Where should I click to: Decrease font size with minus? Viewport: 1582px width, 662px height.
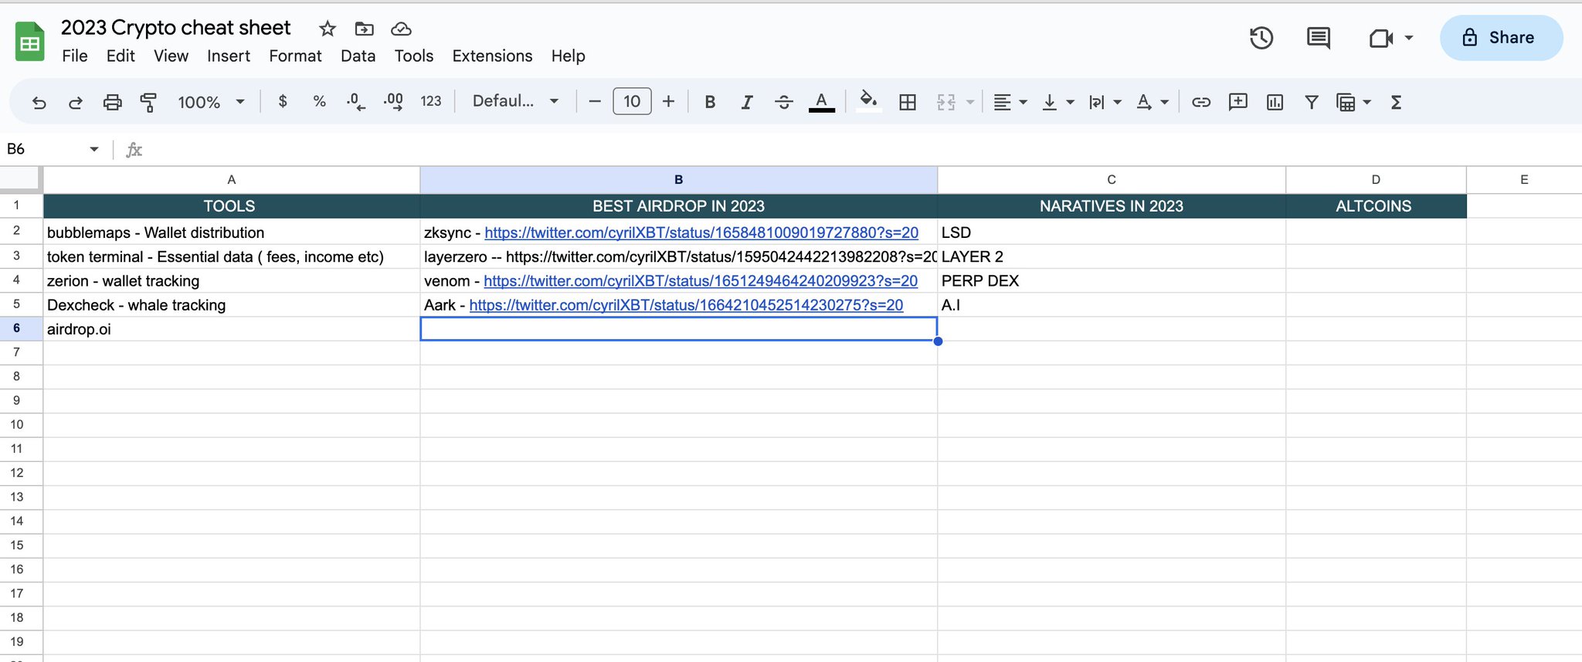click(x=594, y=101)
